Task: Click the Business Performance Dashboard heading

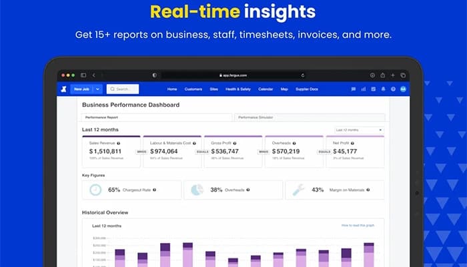Action: coord(131,105)
